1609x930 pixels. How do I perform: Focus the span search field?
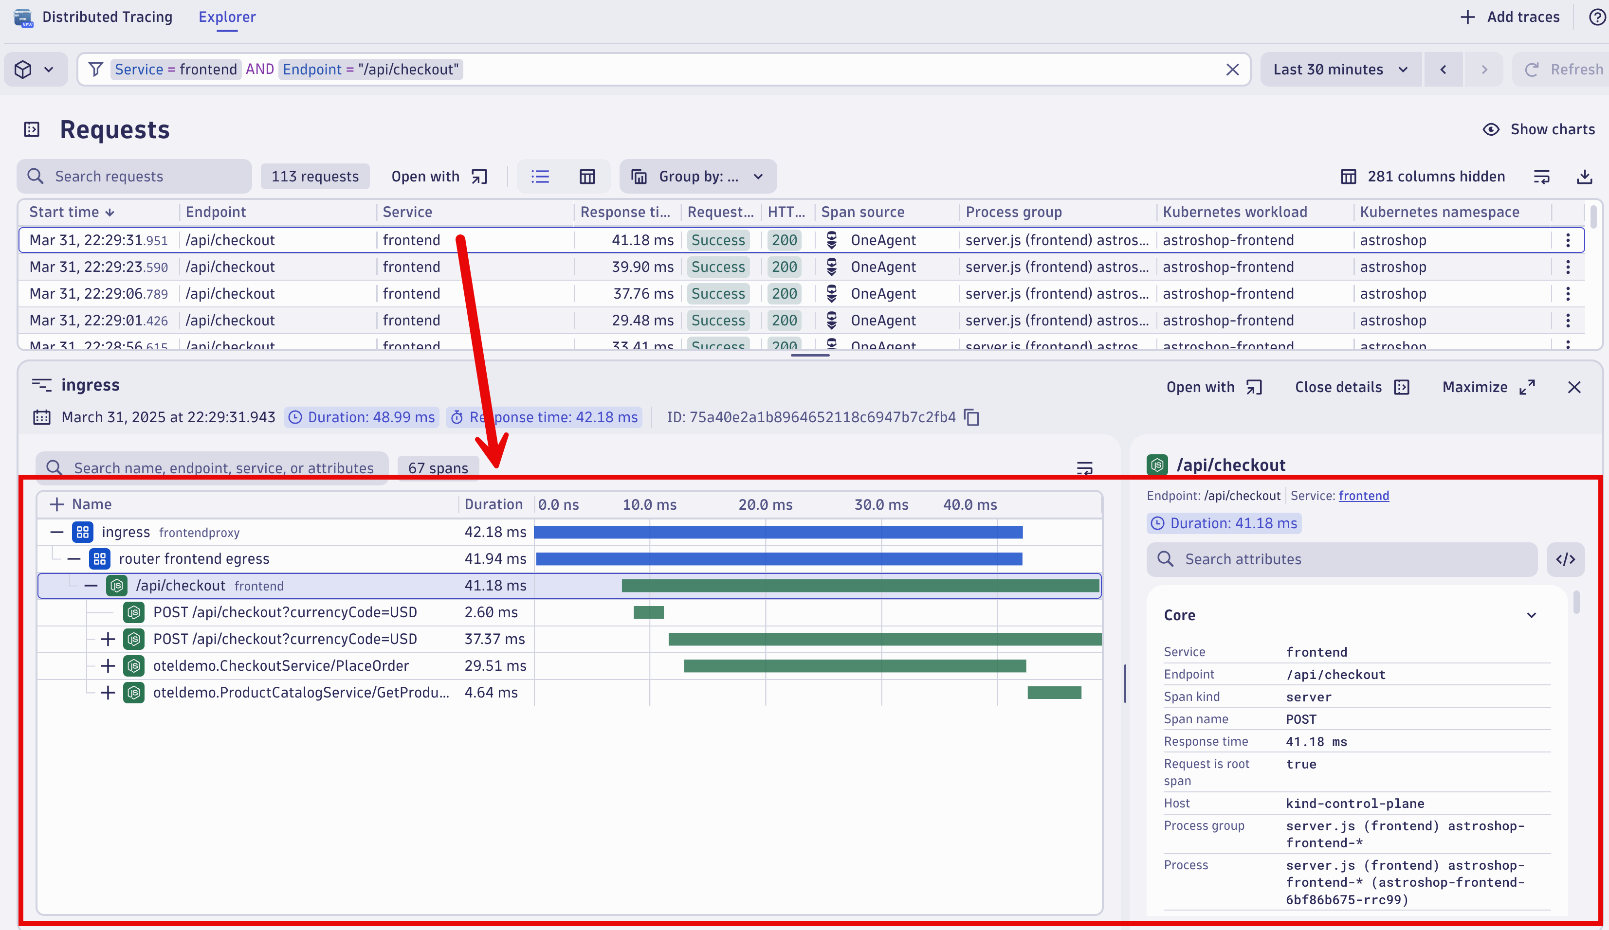tap(212, 468)
